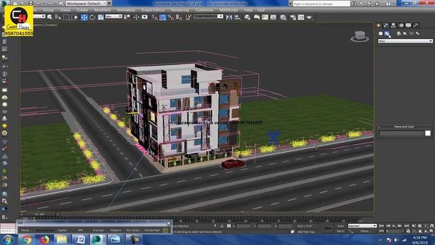Click Undo in quick access toolbar

point(39,3)
